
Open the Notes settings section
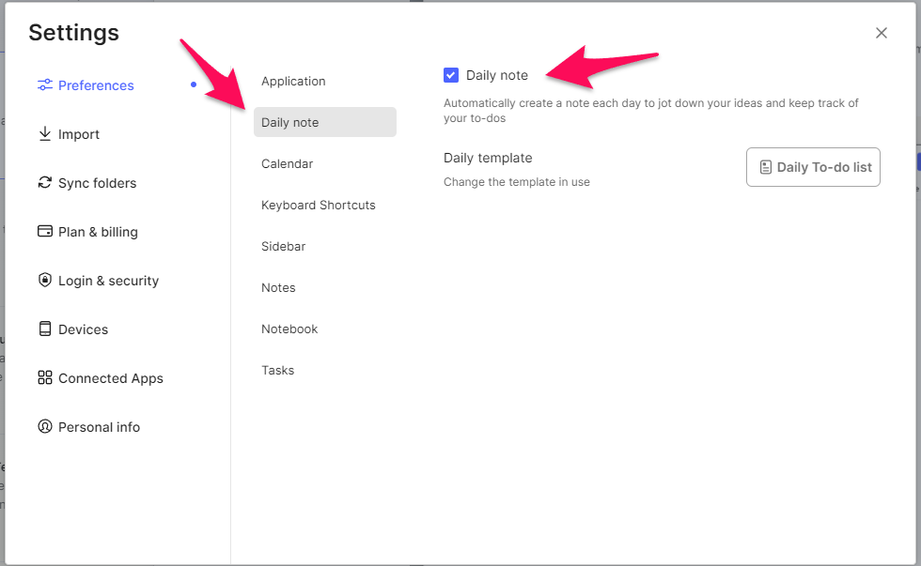pos(278,287)
